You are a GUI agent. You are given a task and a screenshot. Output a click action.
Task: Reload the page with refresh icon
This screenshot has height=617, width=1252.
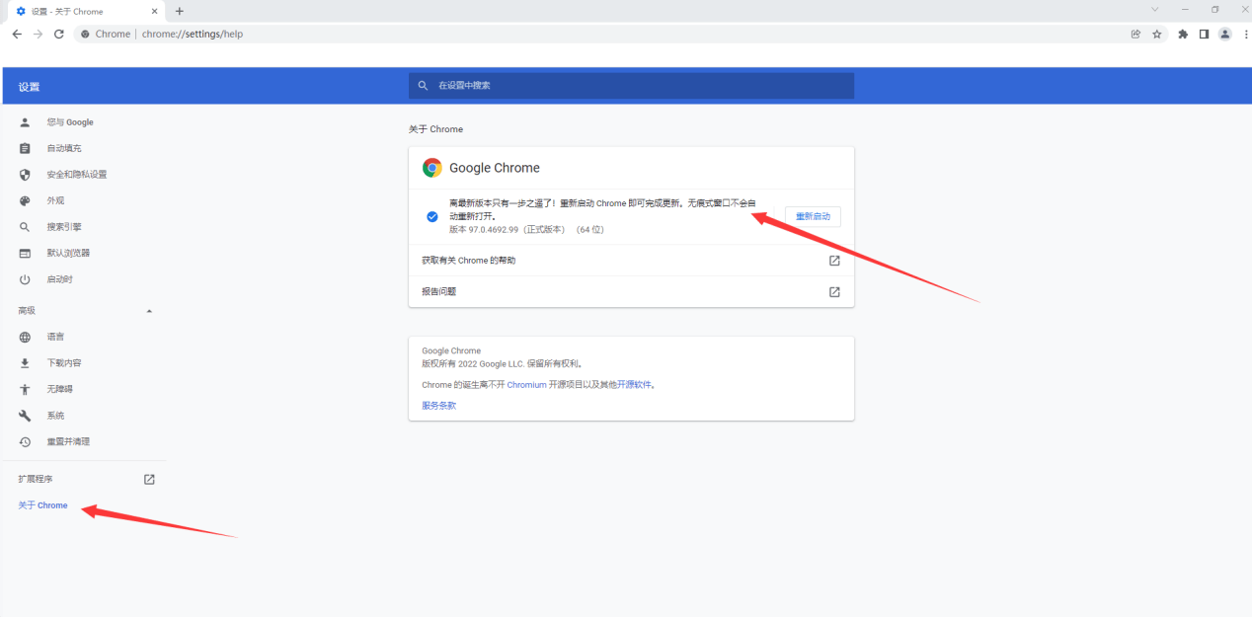point(59,34)
